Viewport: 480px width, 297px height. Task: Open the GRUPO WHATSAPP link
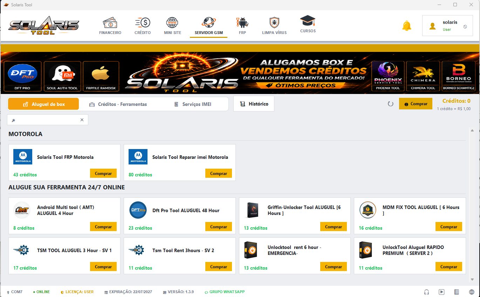click(225, 292)
